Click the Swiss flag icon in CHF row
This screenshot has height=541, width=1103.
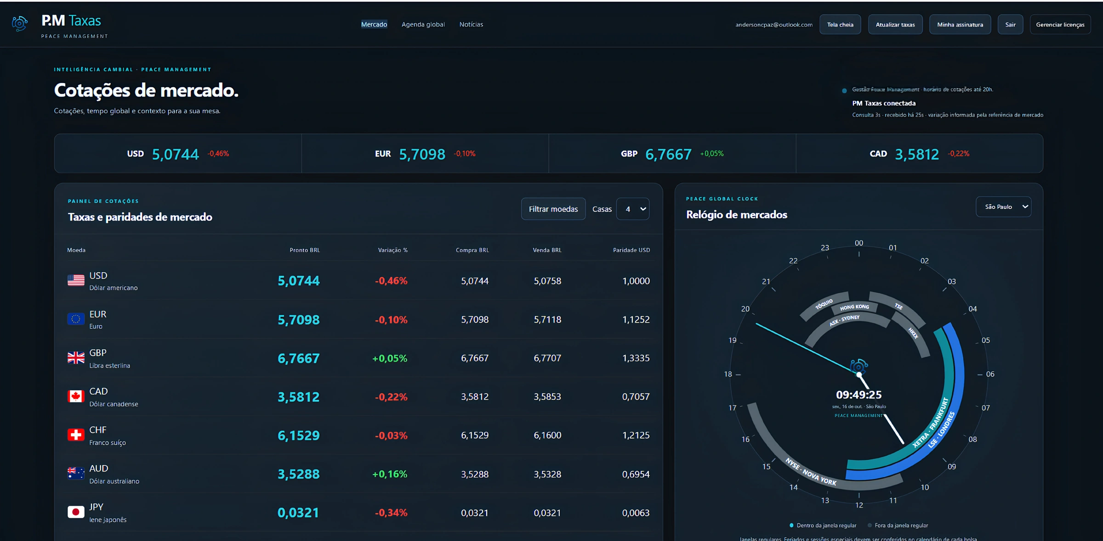76,435
